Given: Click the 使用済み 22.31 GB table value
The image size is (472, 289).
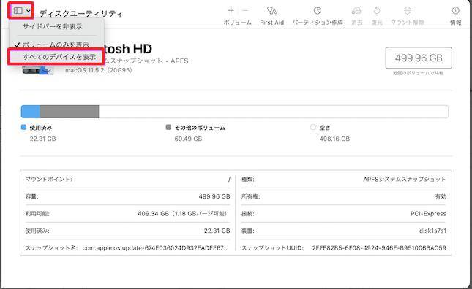Looking at the screenshot, I should click(x=217, y=231).
